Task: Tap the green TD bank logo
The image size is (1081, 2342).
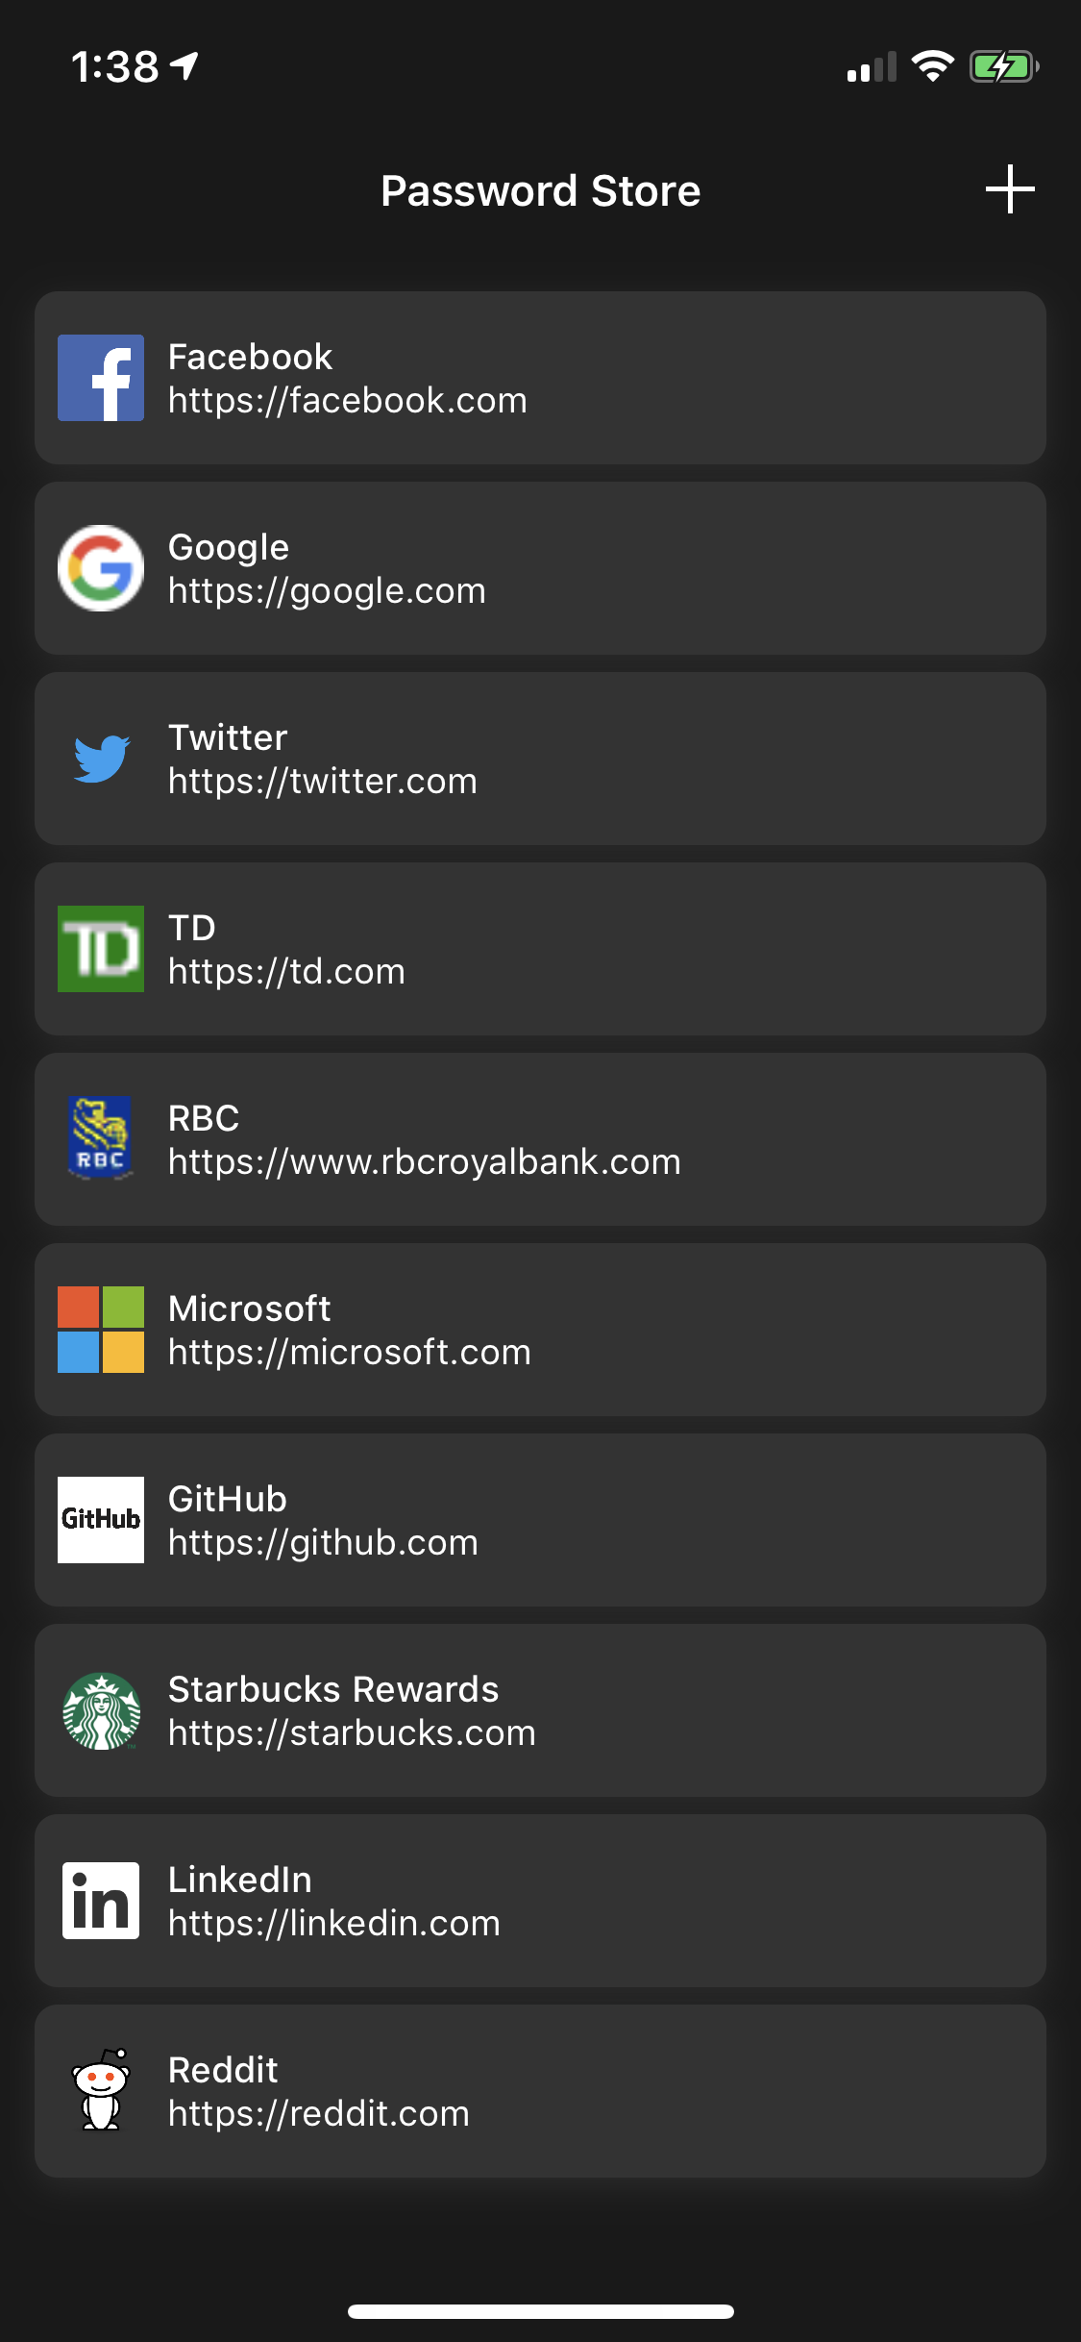Action: (x=101, y=949)
